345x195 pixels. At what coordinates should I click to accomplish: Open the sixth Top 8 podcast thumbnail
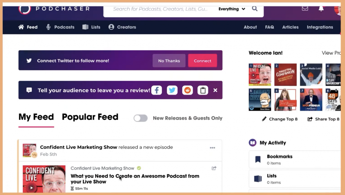pyautogui.click(x=285, y=100)
